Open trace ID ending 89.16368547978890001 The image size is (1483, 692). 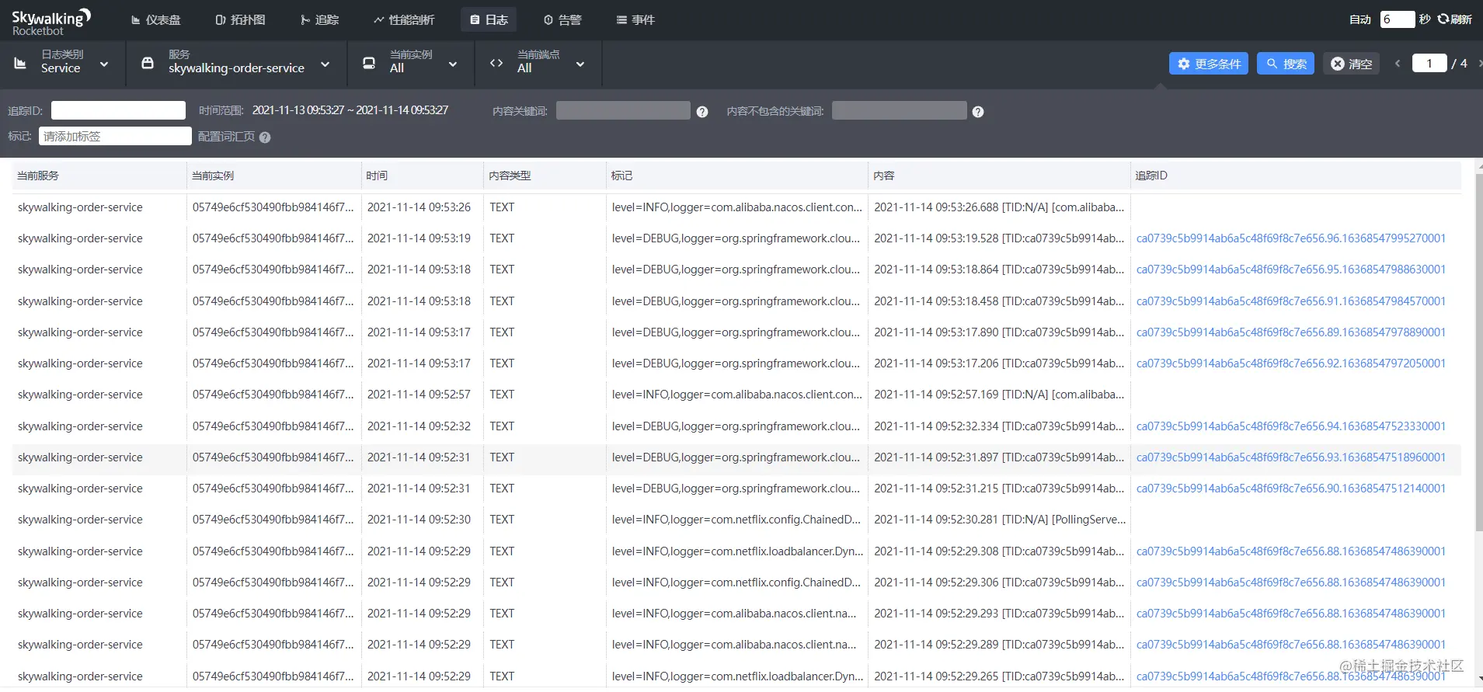pos(1290,332)
